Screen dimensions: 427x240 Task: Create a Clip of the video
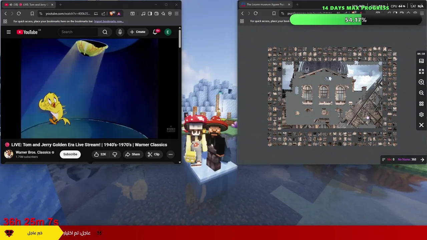pyautogui.click(x=153, y=154)
